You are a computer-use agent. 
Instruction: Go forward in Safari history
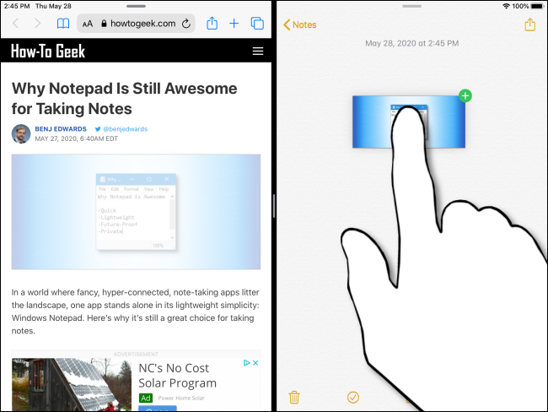[37, 24]
